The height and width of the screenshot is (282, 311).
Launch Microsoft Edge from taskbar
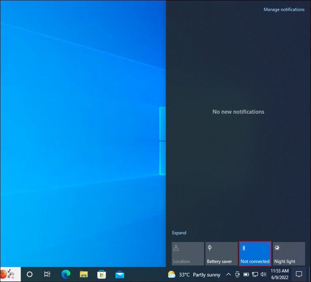click(x=66, y=274)
